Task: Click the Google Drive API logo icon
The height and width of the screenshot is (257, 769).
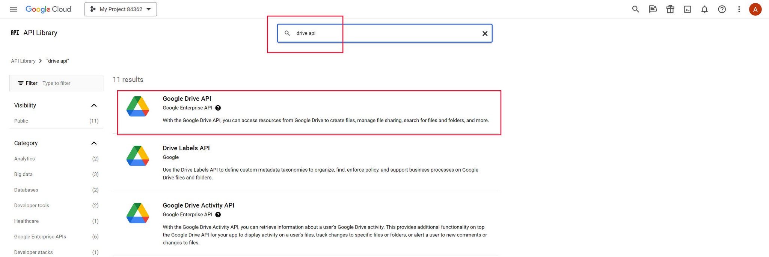Action: point(138,106)
